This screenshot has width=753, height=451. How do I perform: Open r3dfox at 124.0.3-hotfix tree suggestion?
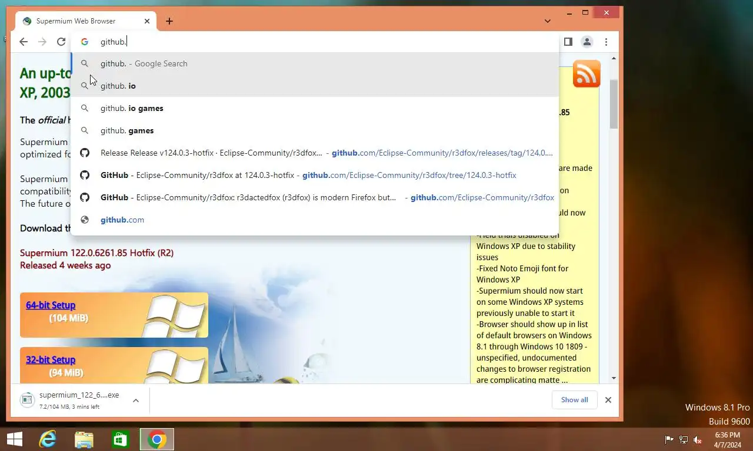pyautogui.click(x=315, y=175)
